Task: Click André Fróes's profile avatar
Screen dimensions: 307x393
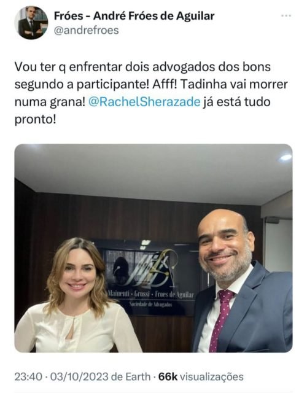Action: point(31,23)
